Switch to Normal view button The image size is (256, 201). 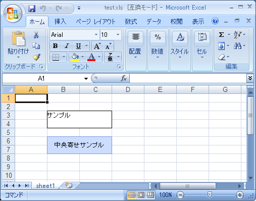click(132, 195)
